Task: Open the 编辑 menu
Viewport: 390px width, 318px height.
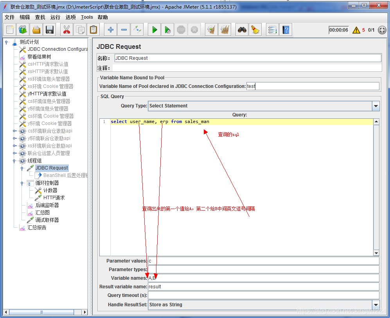Action: [25, 17]
